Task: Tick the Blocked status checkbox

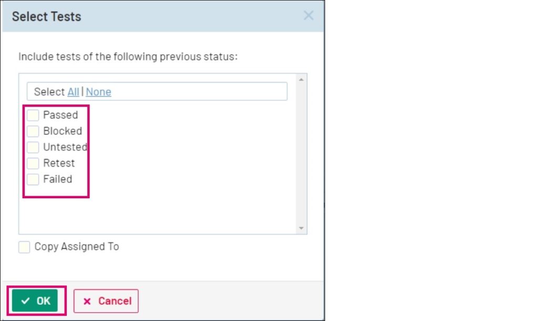Action: click(33, 131)
